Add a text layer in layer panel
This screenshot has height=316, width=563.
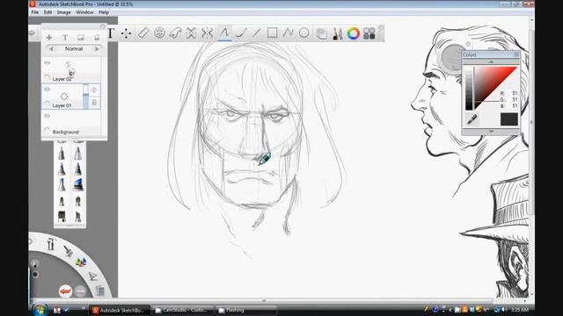[x=65, y=37]
